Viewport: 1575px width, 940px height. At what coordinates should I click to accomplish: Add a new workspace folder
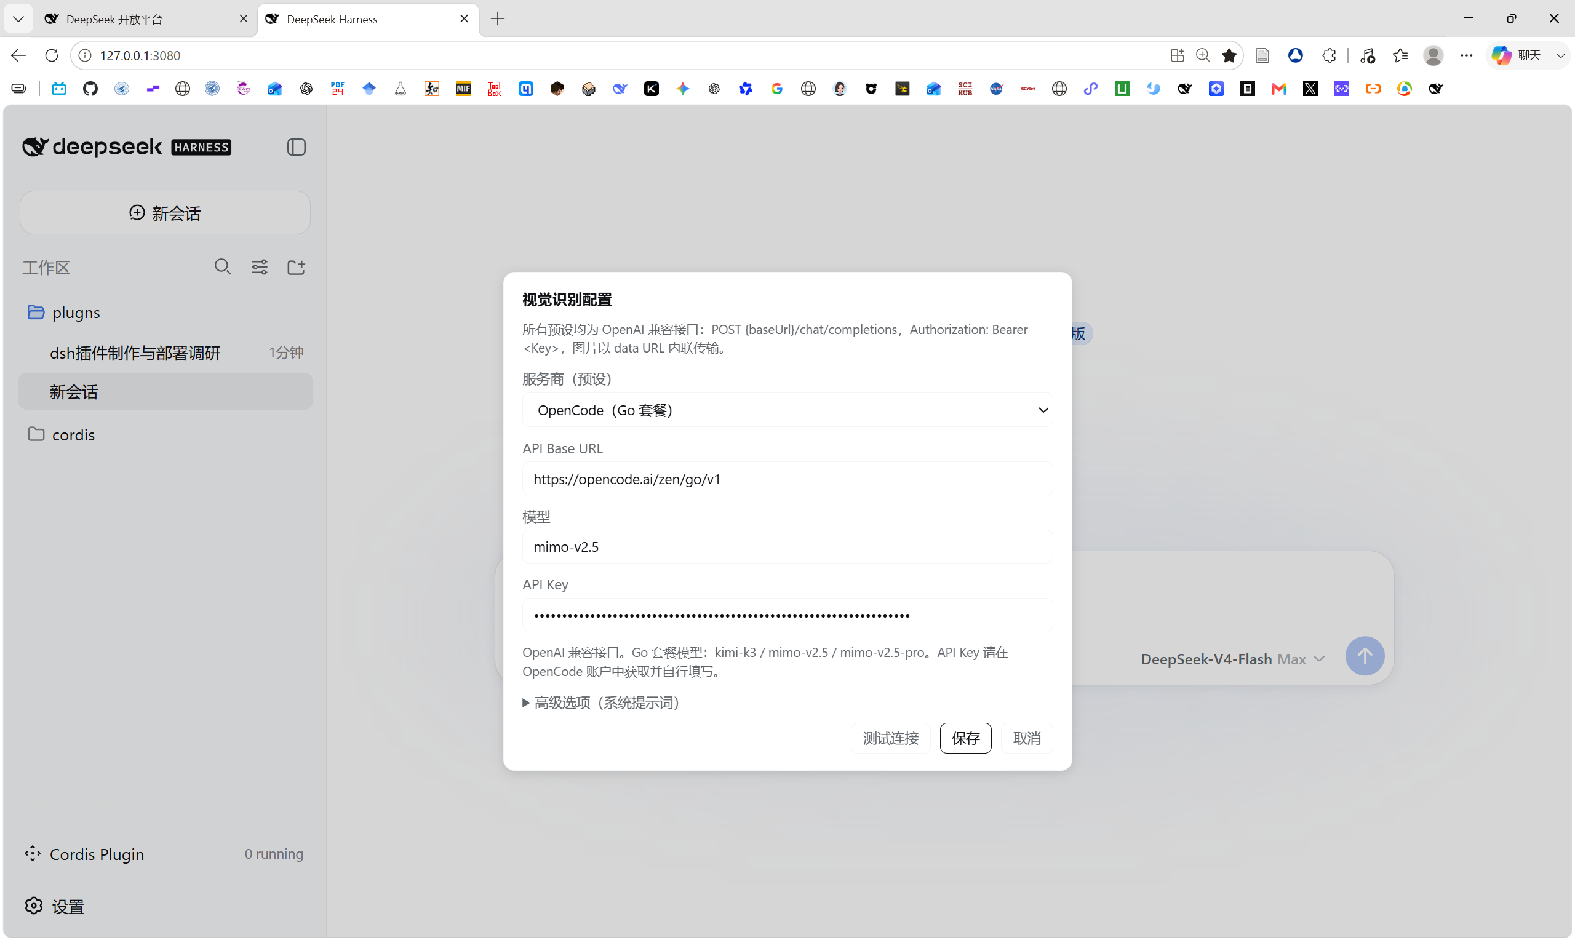[x=297, y=266]
